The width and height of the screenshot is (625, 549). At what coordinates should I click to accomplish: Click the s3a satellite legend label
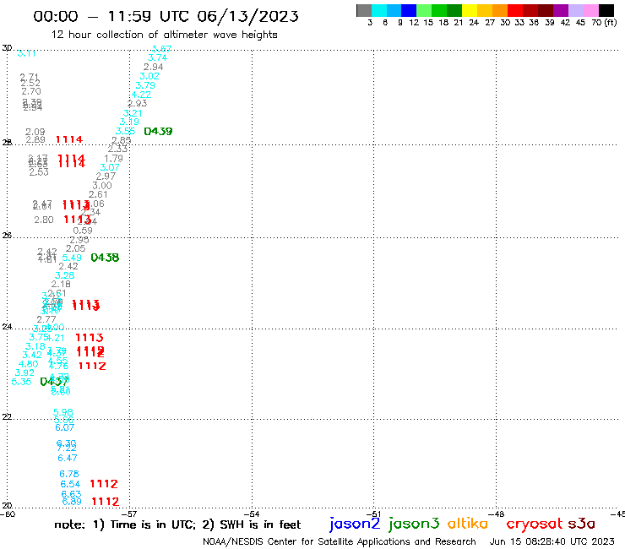point(582,524)
